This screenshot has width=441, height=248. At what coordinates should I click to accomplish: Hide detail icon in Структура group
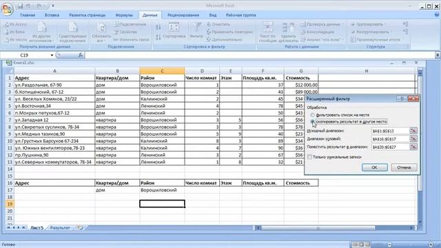[x=405, y=32]
